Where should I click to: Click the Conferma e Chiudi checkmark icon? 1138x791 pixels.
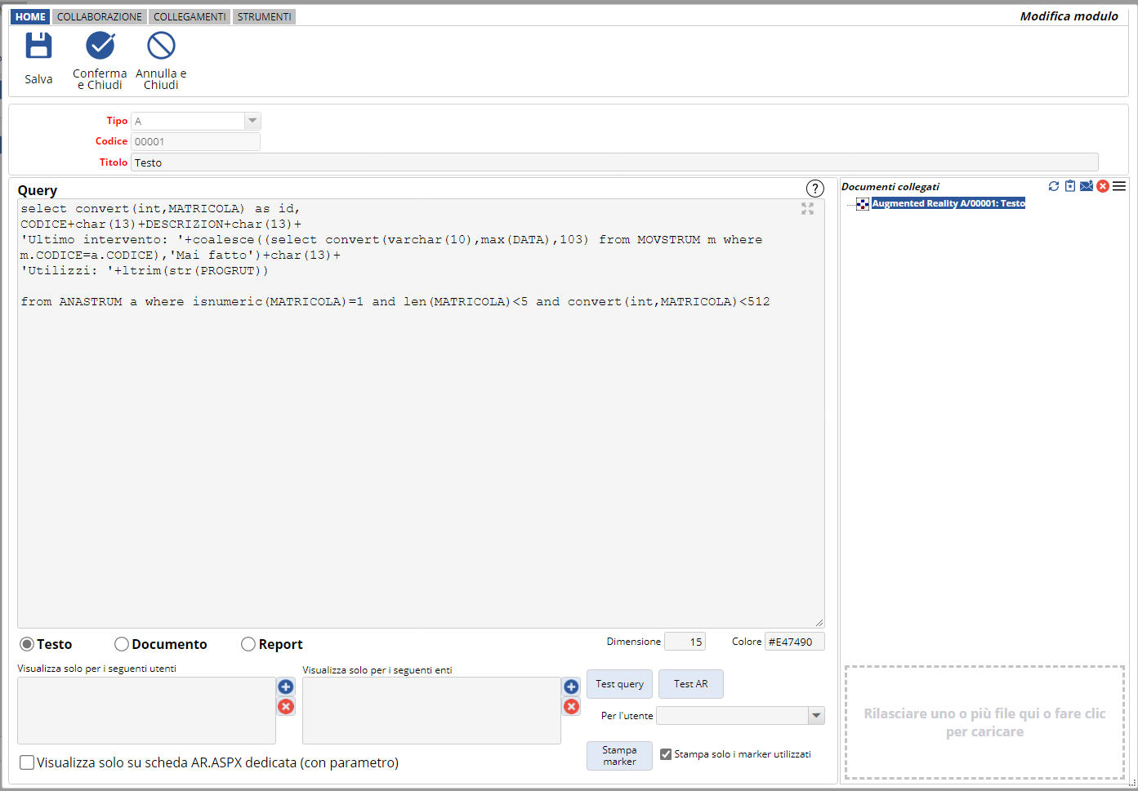100,47
